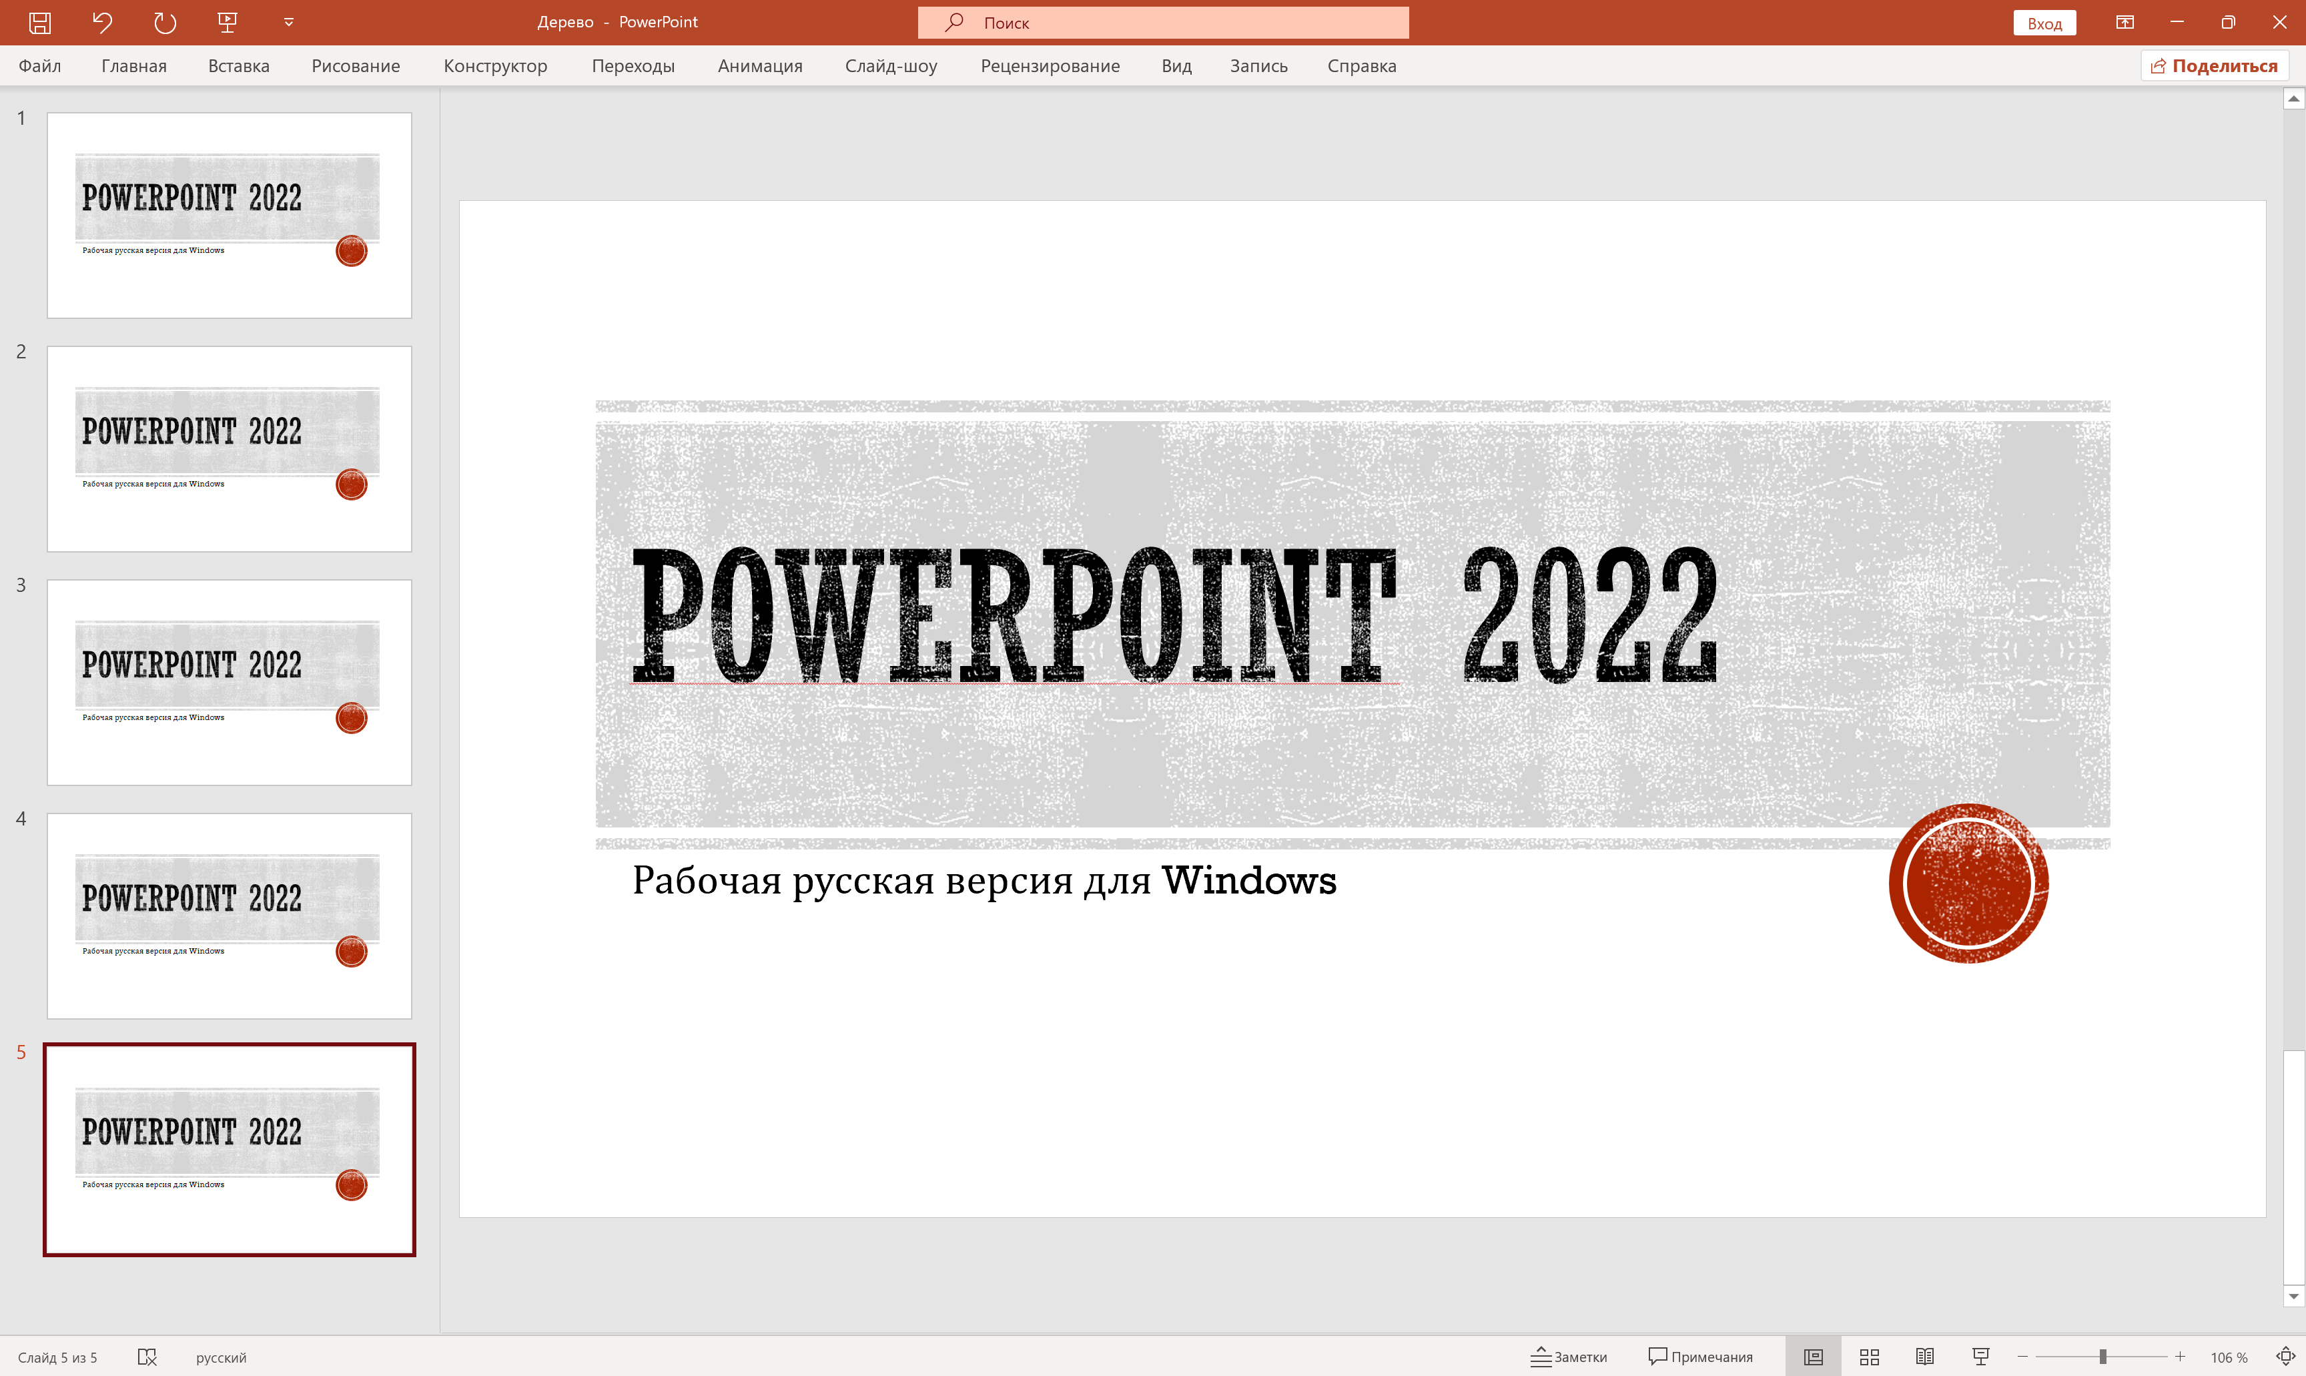Screen dimensions: 2306x1376
Task: Open the Заметки (Notes) pane
Action: [x=1570, y=1355]
